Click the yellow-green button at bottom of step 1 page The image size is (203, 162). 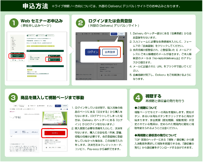[x=32, y=76]
